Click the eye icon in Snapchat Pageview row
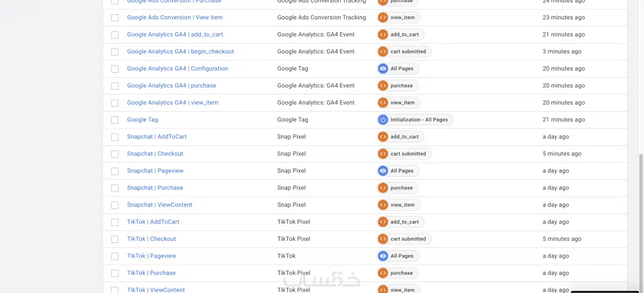The image size is (644, 293). tap(383, 171)
